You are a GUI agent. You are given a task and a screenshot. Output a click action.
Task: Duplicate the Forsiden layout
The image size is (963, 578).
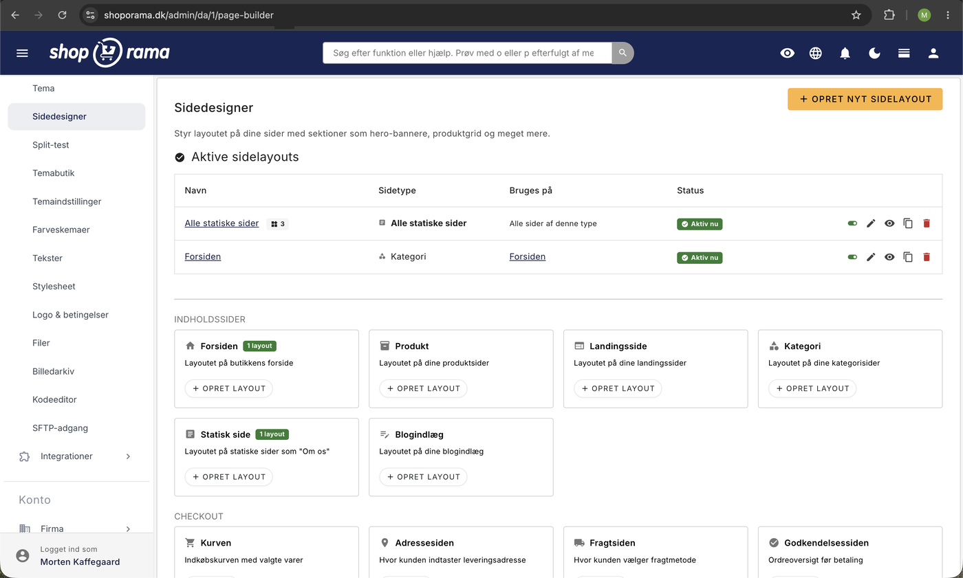click(908, 257)
